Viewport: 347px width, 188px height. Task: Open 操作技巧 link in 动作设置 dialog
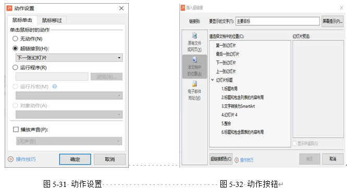coord(26,159)
